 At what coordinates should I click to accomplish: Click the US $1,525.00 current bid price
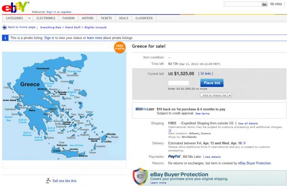tap(181, 74)
